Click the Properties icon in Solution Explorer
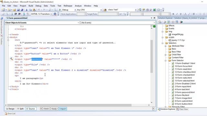The image size is (207, 116). coord(160,22)
